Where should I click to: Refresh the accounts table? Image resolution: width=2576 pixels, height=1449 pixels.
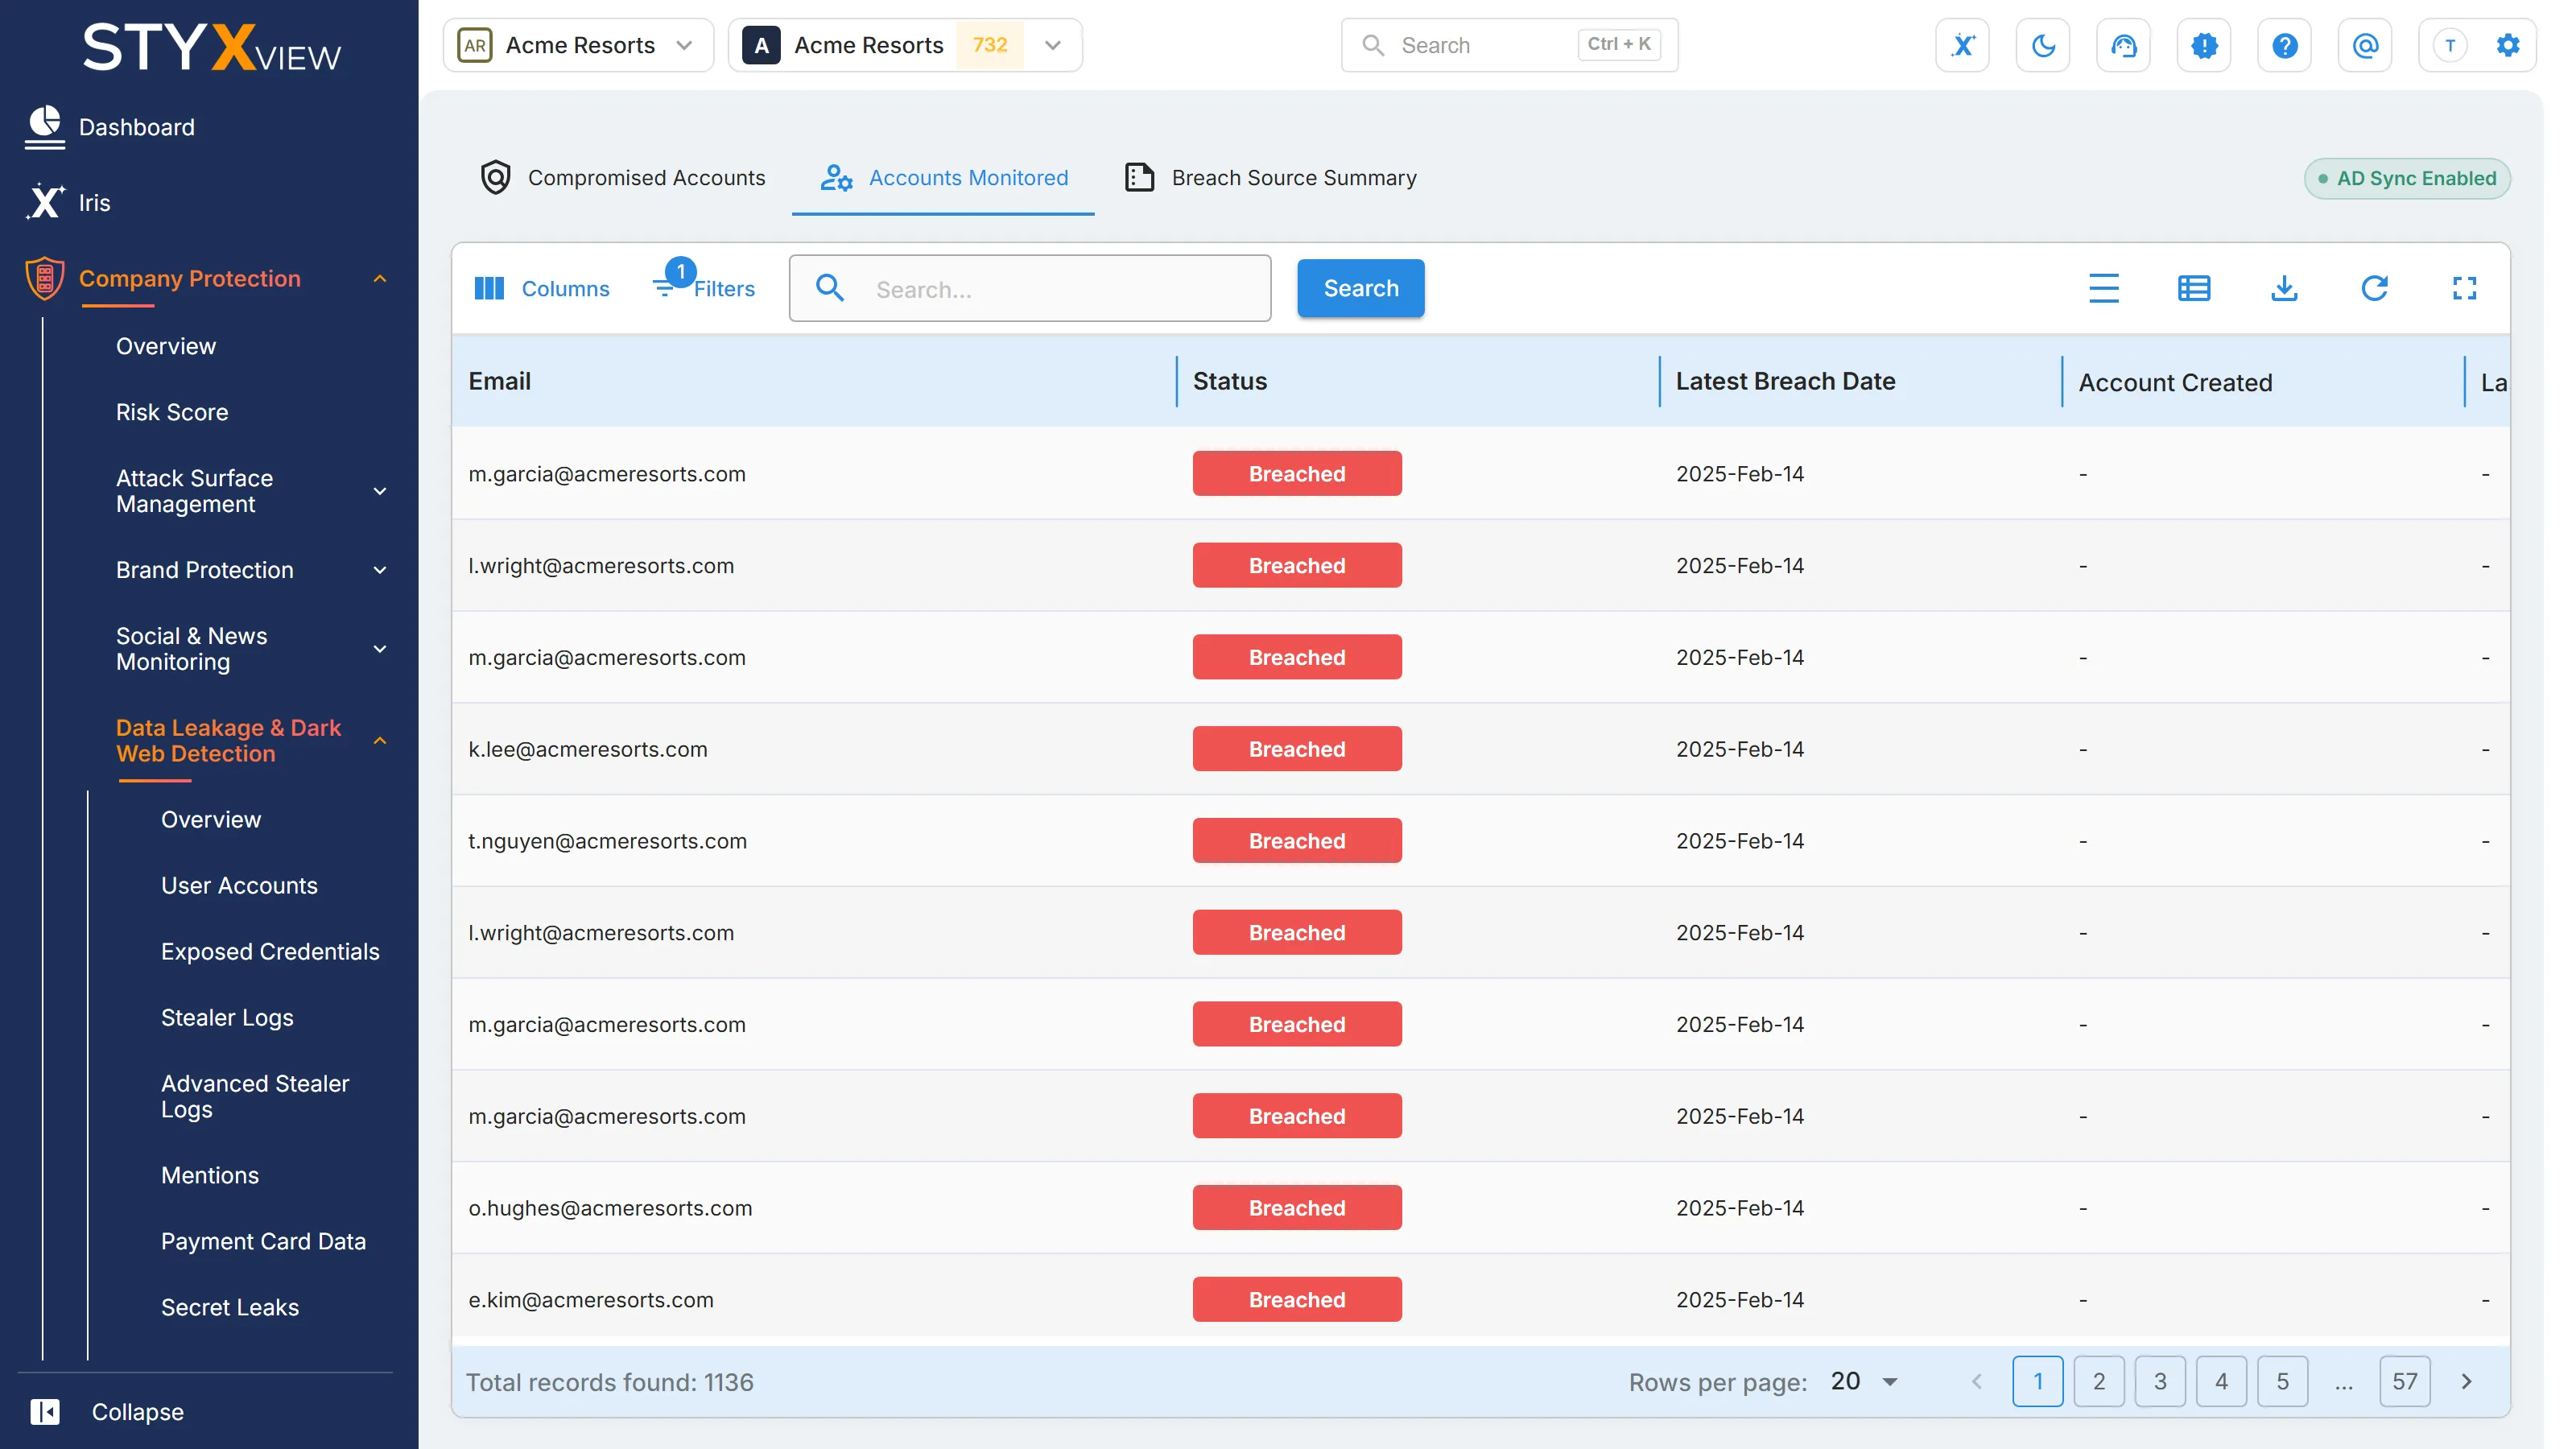click(x=2374, y=288)
